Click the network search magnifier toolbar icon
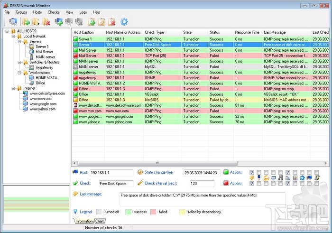 pos(13,21)
